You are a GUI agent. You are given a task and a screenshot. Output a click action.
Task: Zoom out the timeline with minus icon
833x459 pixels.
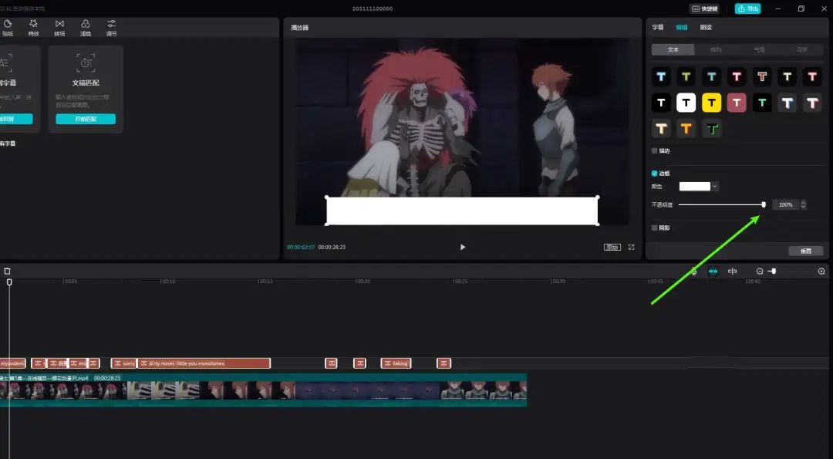click(760, 272)
